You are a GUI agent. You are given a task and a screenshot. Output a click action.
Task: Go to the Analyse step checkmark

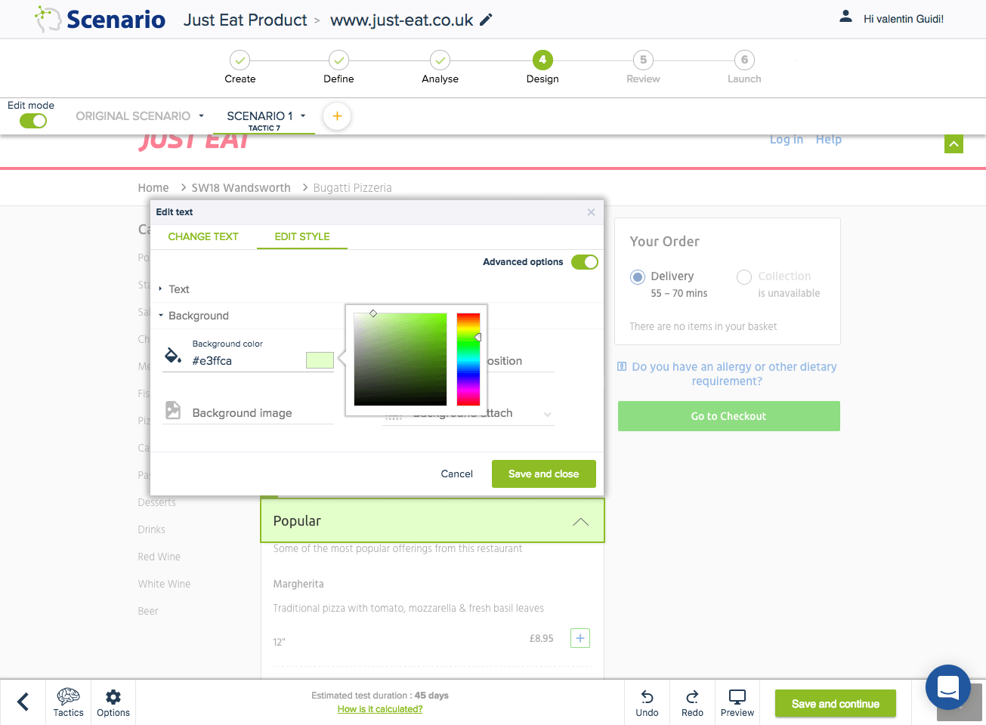[x=440, y=60]
